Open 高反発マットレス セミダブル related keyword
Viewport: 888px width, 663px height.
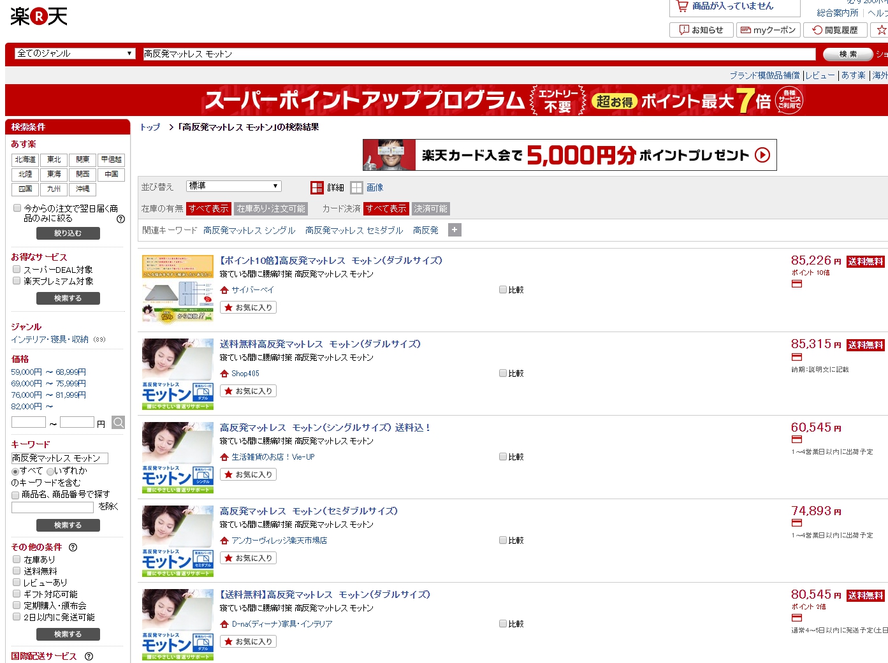(354, 230)
